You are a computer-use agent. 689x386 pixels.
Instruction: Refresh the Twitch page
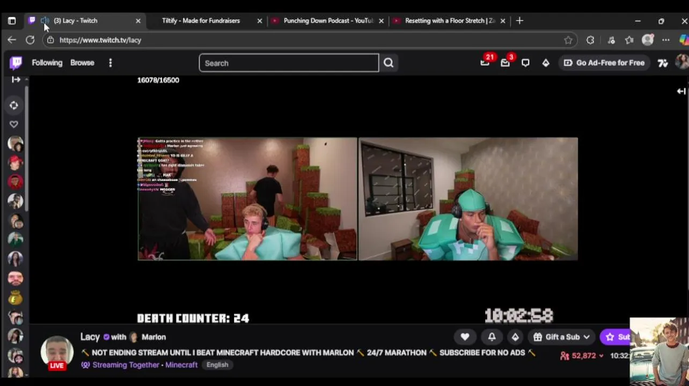pyautogui.click(x=30, y=40)
